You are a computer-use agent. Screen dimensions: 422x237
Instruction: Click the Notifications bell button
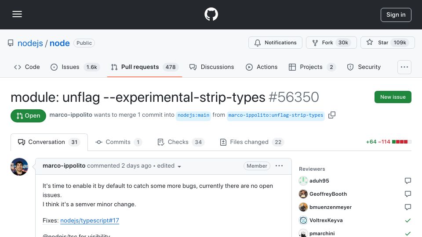tap(275, 43)
